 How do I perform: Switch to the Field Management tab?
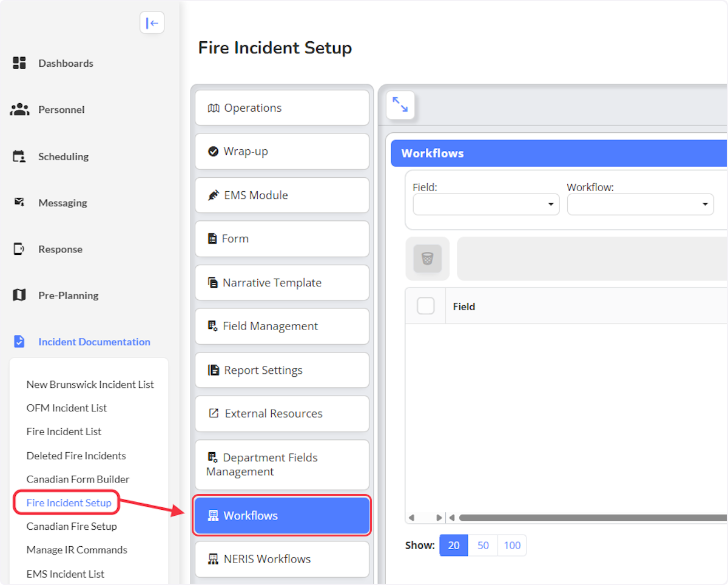(x=282, y=326)
